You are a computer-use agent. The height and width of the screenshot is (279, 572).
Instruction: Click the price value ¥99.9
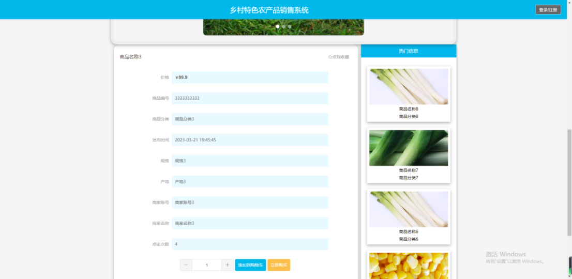182,77
